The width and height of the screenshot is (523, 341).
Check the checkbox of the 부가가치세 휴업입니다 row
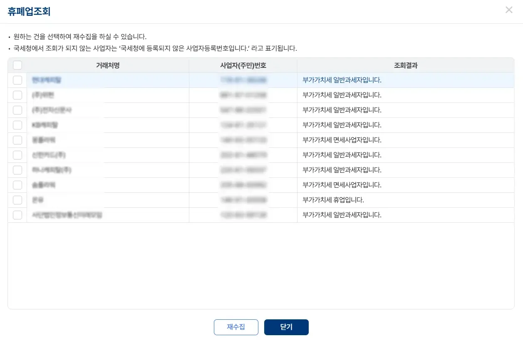(x=17, y=200)
